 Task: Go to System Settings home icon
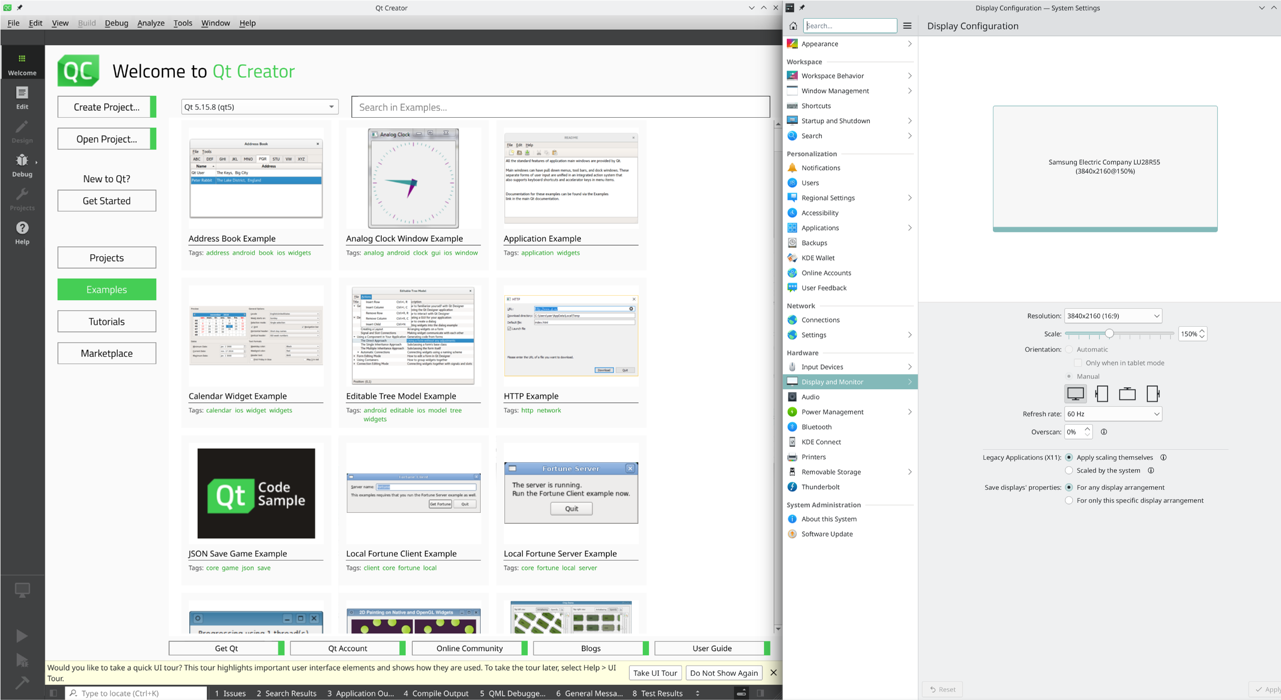793,26
